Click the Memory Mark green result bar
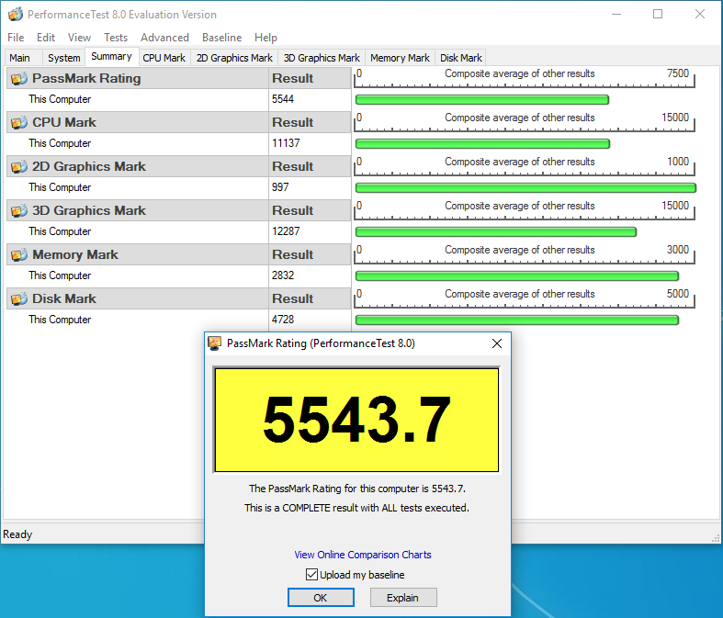This screenshot has height=618, width=723. (x=517, y=276)
